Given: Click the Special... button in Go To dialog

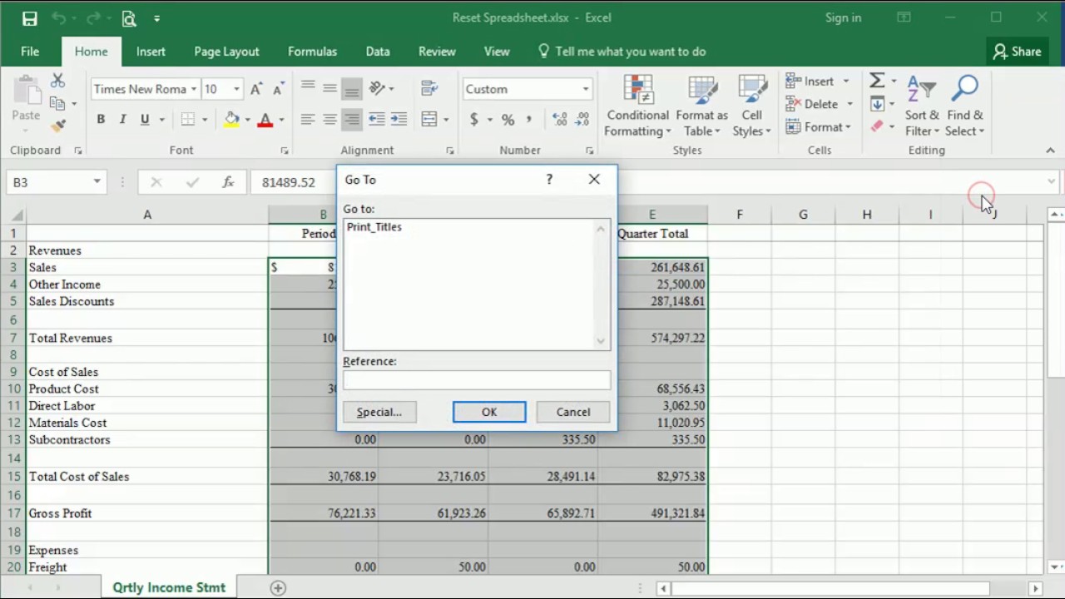Looking at the screenshot, I should pos(379,412).
